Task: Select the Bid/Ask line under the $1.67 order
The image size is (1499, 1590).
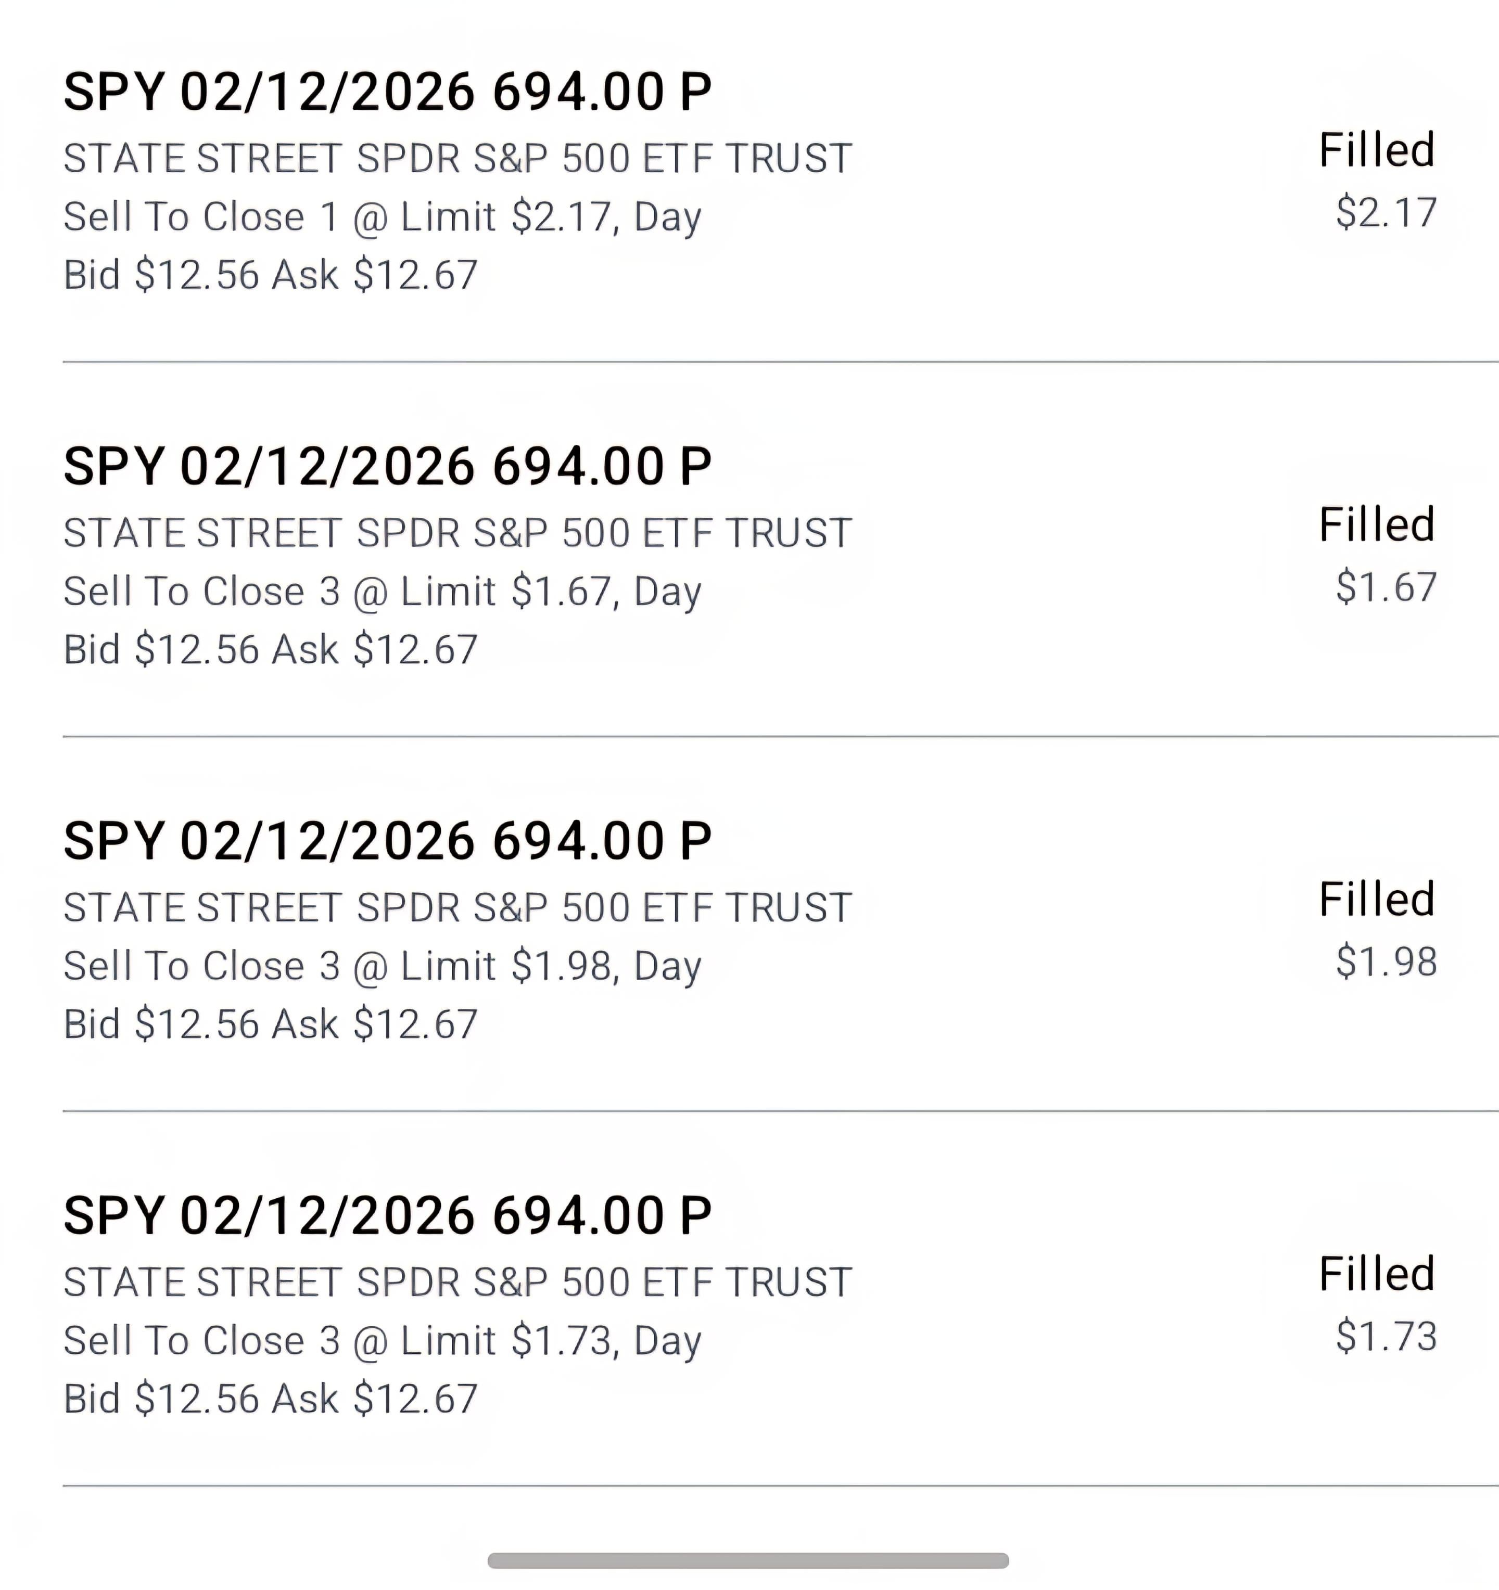Action: click(x=270, y=649)
